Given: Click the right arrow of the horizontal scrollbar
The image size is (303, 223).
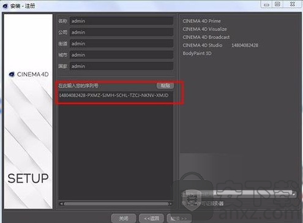Looking at the screenshot, I should pos(171,203).
